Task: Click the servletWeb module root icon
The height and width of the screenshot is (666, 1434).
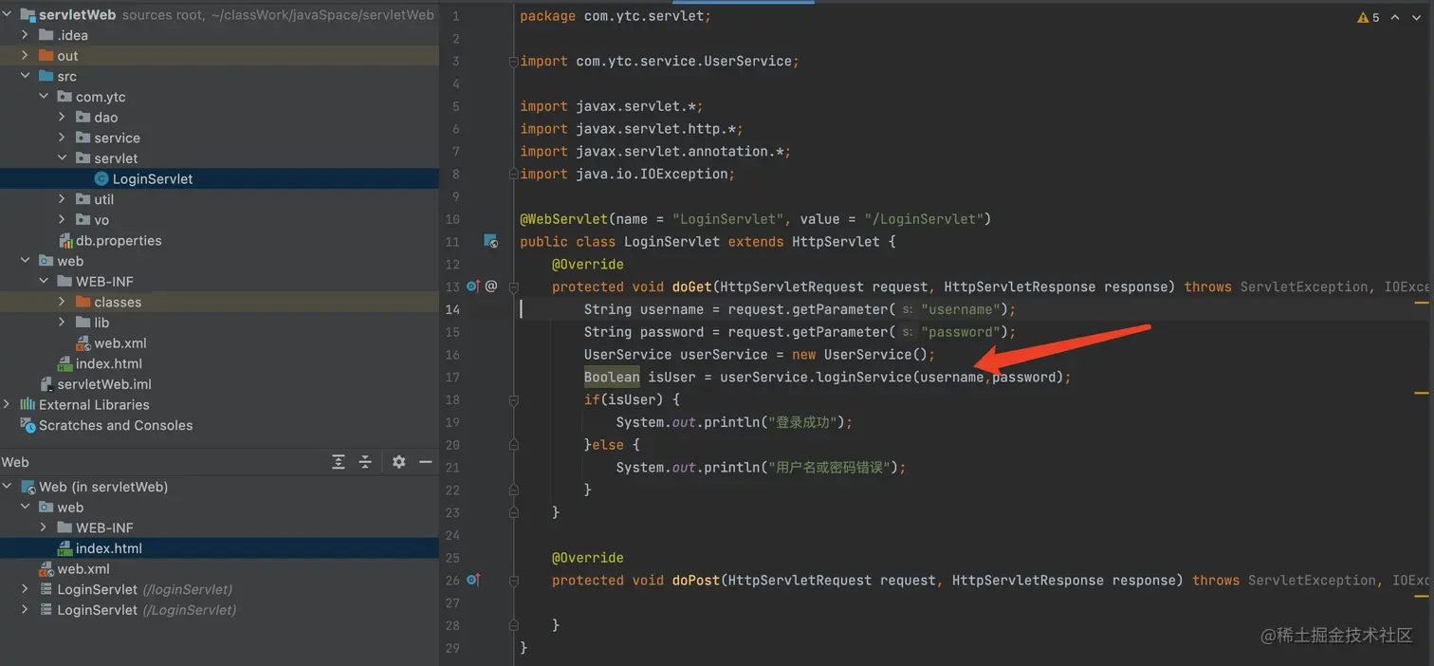Action: tap(28, 15)
